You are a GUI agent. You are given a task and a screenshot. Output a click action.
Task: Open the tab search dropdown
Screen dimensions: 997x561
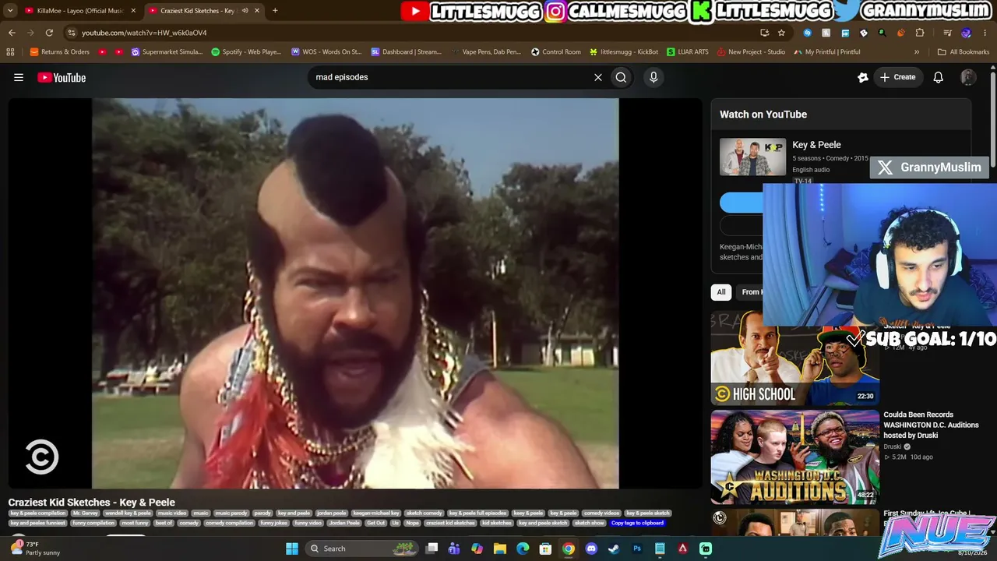tap(10, 11)
